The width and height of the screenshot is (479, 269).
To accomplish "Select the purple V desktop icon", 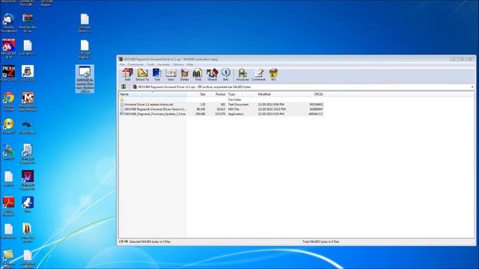I will pyautogui.click(x=28, y=181).
